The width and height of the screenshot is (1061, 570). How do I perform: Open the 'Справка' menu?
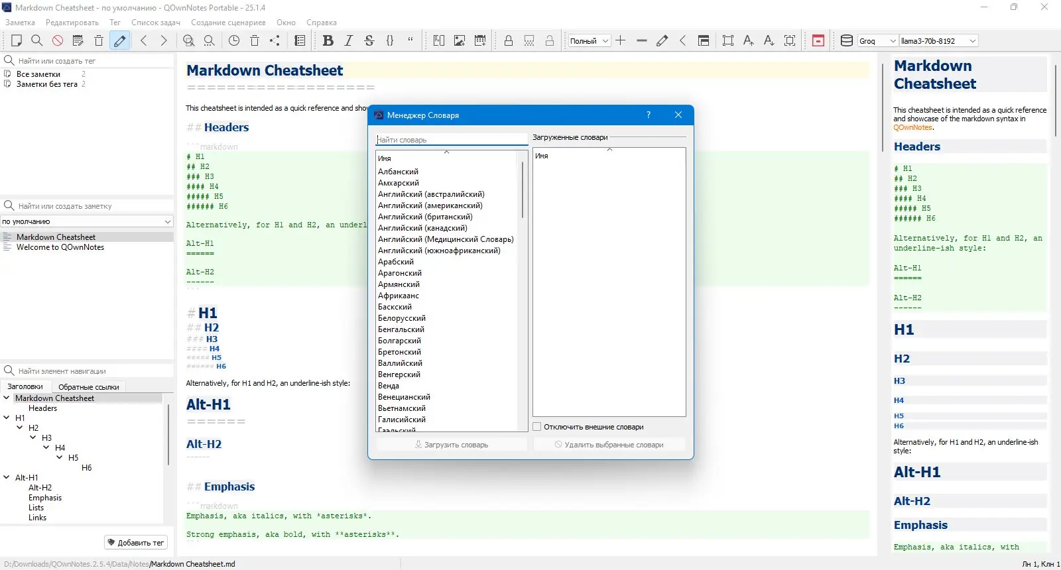pos(322,23)
